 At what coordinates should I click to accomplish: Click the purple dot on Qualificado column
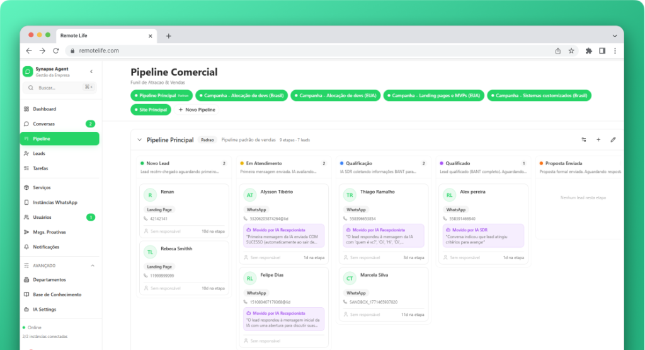click(x=442, y=163)
